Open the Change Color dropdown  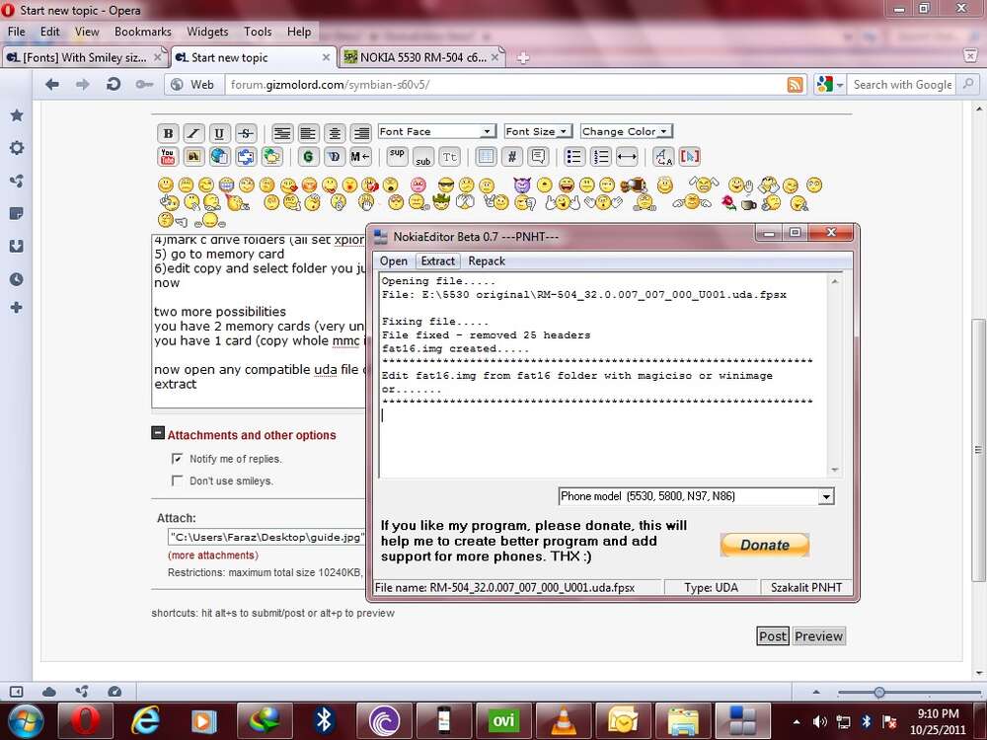[x=627, y=131]
